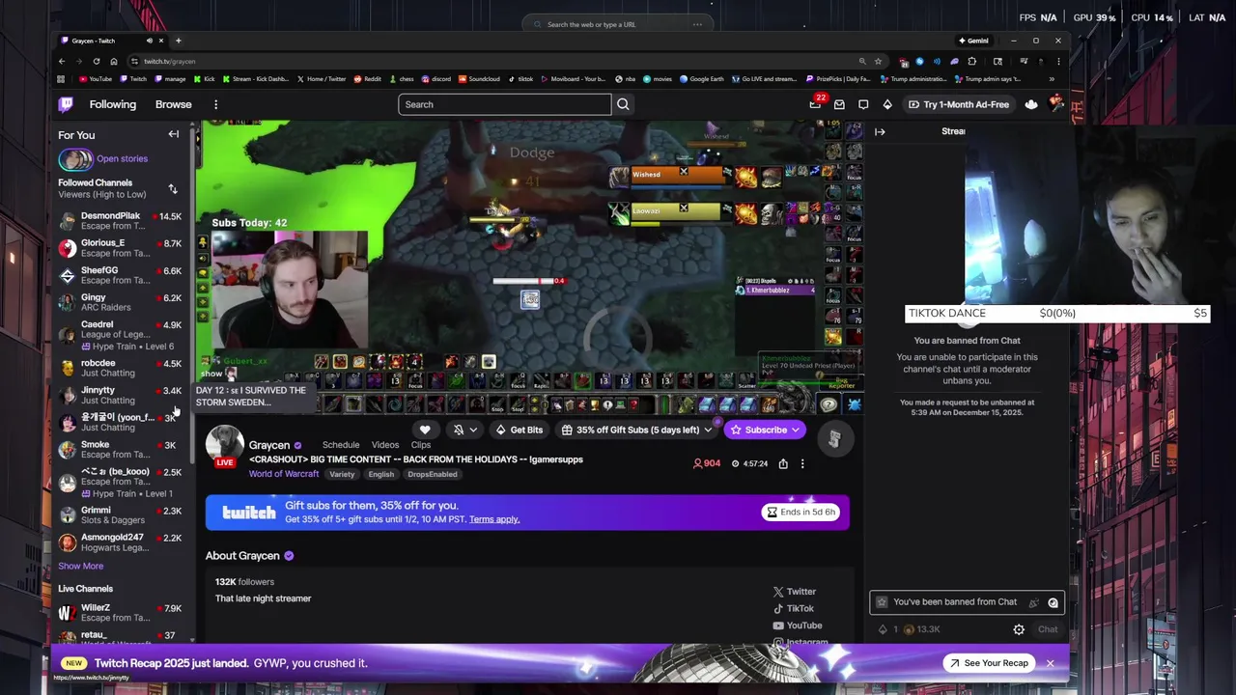
Task: Open Asmongold247 channel in sidebar
Action: (x=120, y=542)
